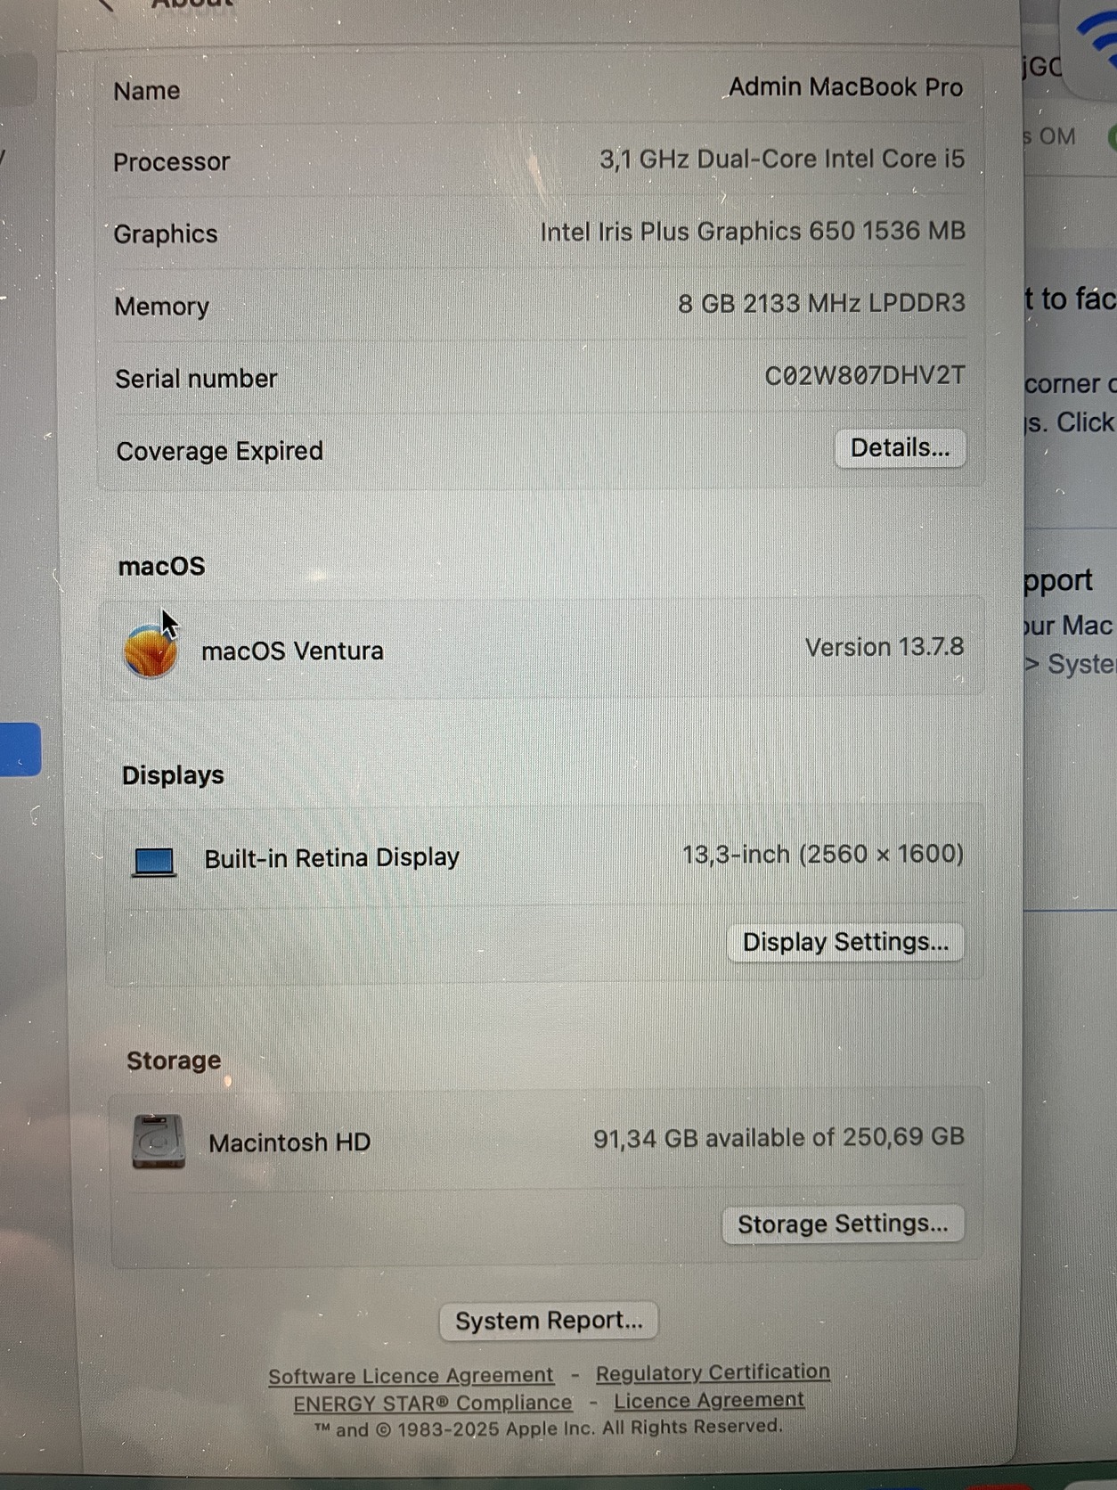The height and width of the screenshot is (1490, 1117).
Task: Click the name value Admin MacBook Pro
Action: coord(845,87)
